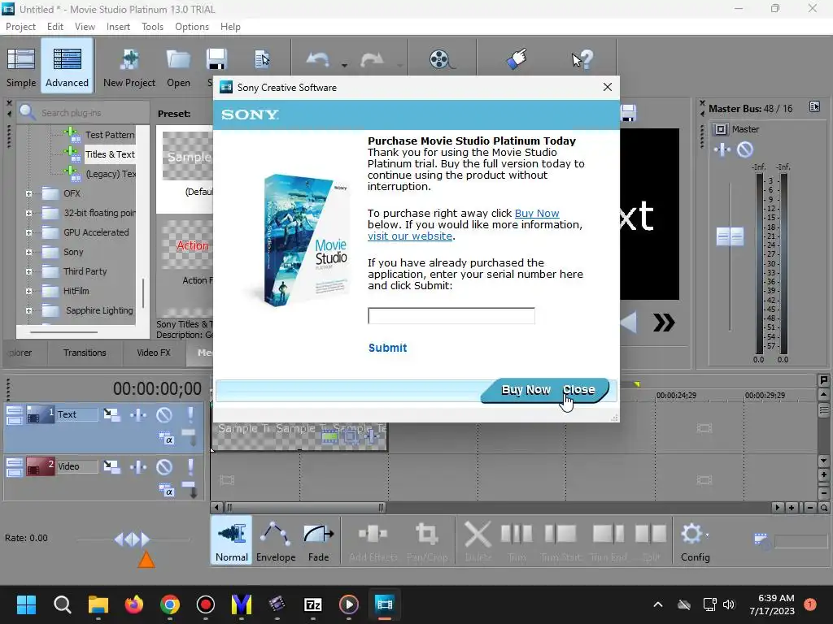
Task: Click the Sample Text clip on timeline
Action: [299, 436]
